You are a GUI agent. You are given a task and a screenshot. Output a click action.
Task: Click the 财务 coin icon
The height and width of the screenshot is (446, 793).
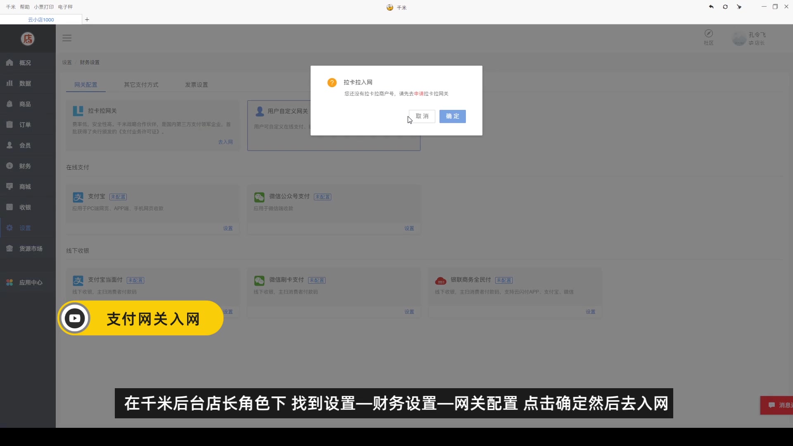(9, 166)
